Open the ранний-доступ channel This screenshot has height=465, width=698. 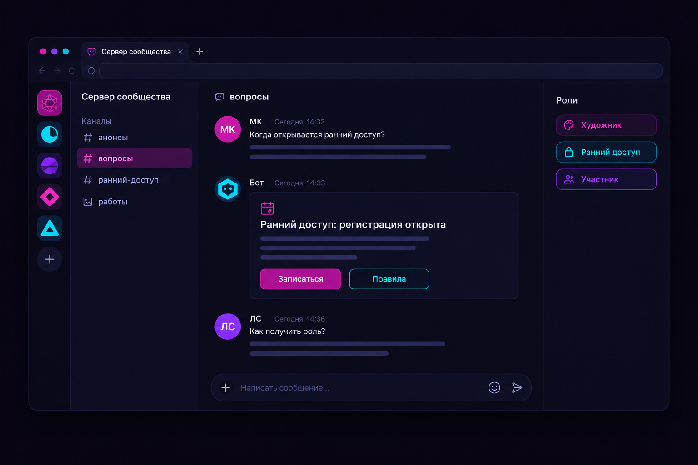135,180
